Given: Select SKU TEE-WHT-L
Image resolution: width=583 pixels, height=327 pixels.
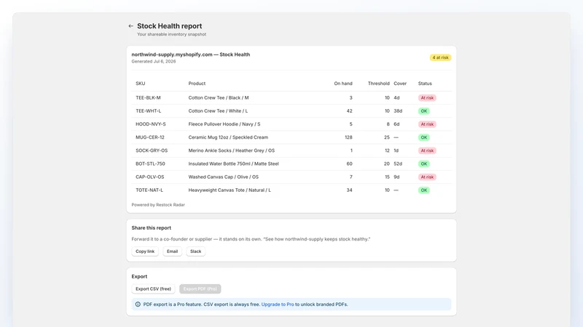Looking at the screenshot, I should (149, 111).
